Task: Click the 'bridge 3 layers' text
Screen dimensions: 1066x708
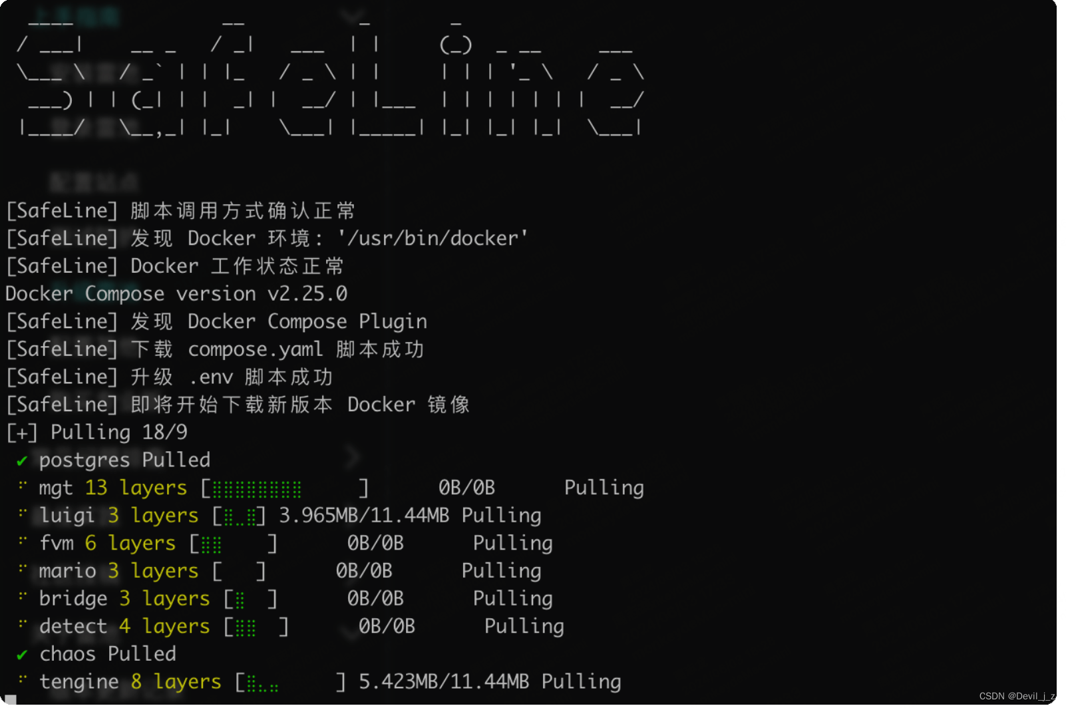Action: pyautogui.click(x=124, y=599)
